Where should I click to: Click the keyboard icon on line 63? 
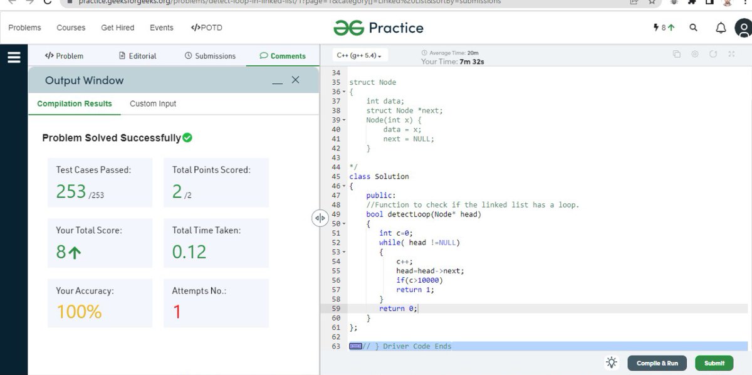(355, 346)
